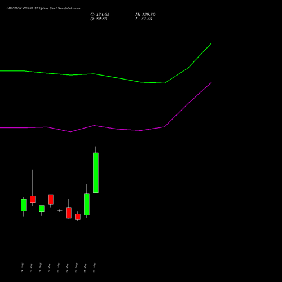The width and height of the screenshot is (282, 282).
Task: Click the '26 May' date label
Action: tap(94, 268)
